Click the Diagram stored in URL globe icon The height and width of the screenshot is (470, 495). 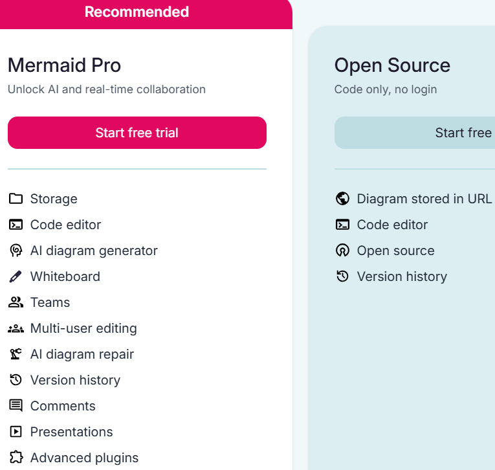342,199
